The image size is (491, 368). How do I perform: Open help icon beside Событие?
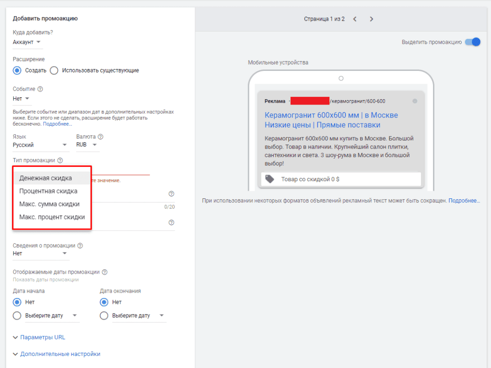(40, 89)
